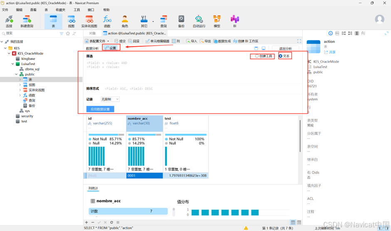Image resolution: width=391 pixels, height=231 pixels.
Task: Open the Favorites menu
Action: 60,10
